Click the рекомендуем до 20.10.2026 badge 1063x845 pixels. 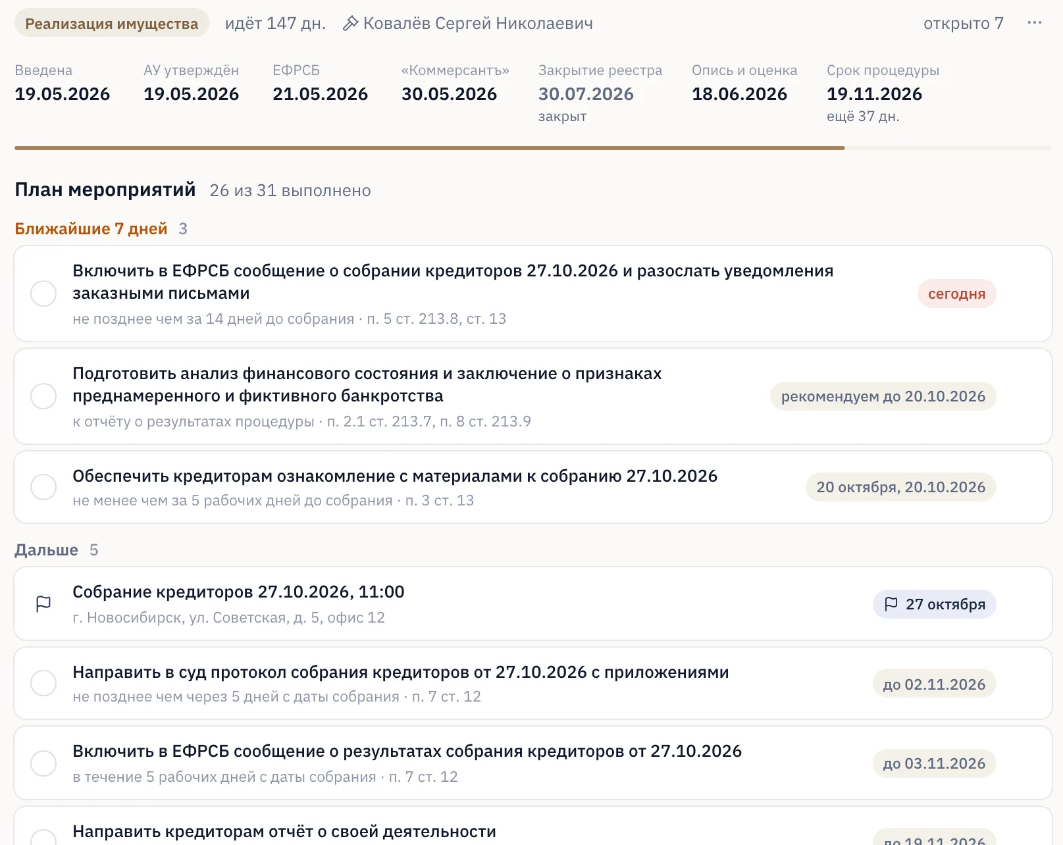(883, 396)
